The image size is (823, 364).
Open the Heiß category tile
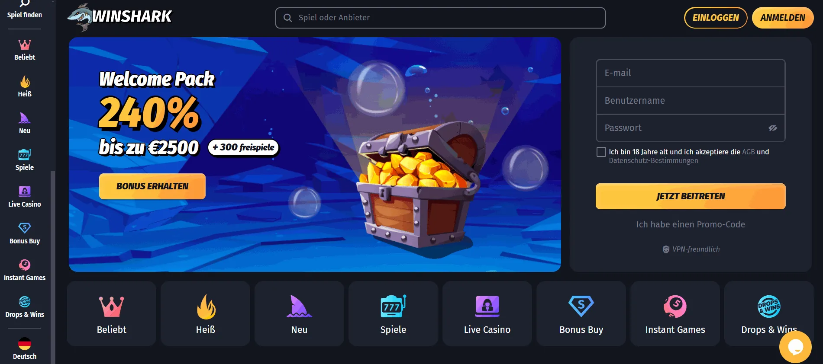[205, 314]
